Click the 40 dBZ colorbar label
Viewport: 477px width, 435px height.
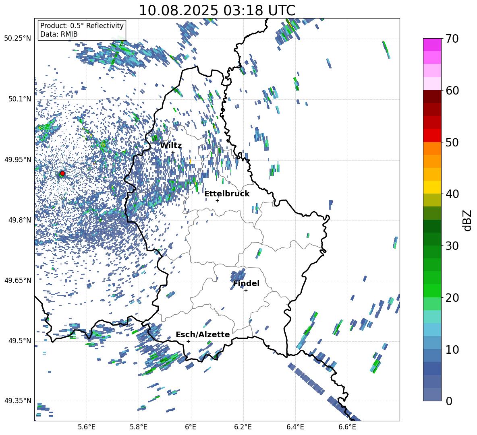pos(452,194)
